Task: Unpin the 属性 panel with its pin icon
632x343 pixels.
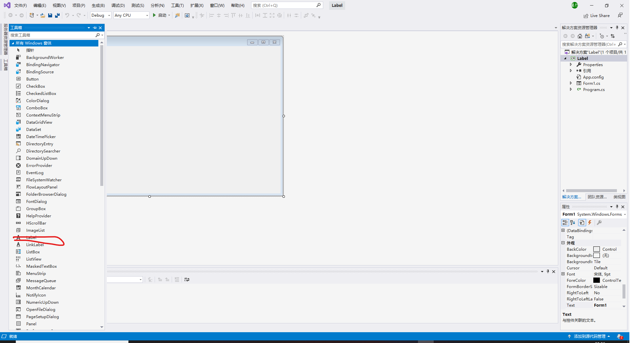Action: (x=617, y=207)
